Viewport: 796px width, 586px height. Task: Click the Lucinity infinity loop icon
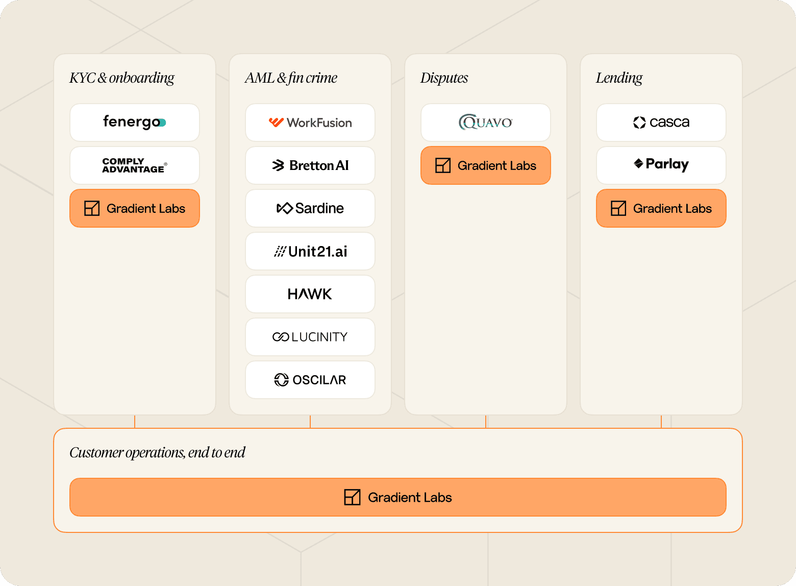pyautogui.click(x=281, y=337)
